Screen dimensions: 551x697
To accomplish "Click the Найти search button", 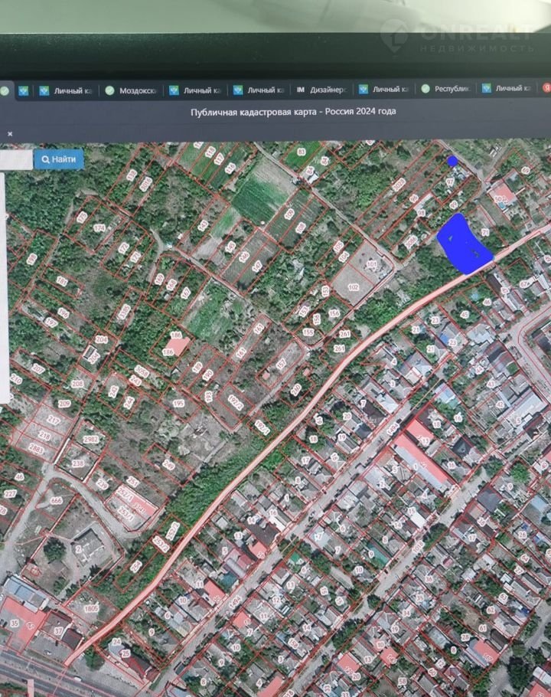I will (59, 159).
